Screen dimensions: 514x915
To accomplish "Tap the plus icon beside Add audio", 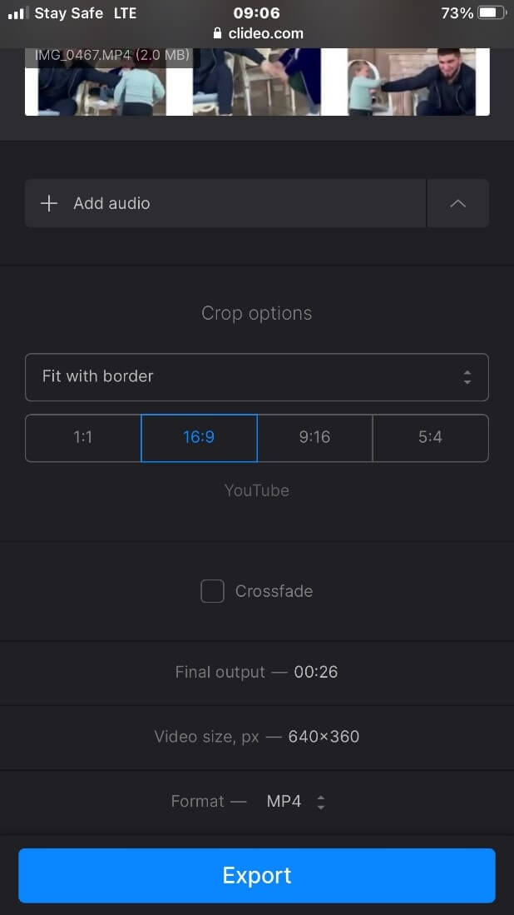I will [49, 203].
